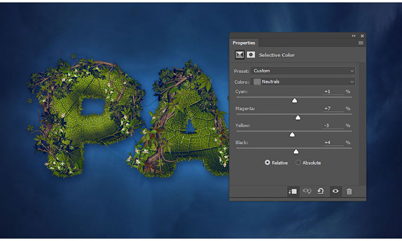Click the Yellow slider handle

(x=293, y=135)
